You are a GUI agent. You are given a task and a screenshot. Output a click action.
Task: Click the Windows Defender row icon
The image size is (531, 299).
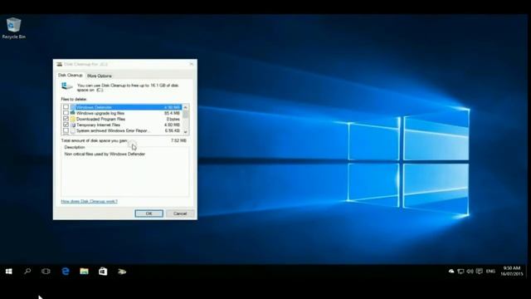(73, 107)
